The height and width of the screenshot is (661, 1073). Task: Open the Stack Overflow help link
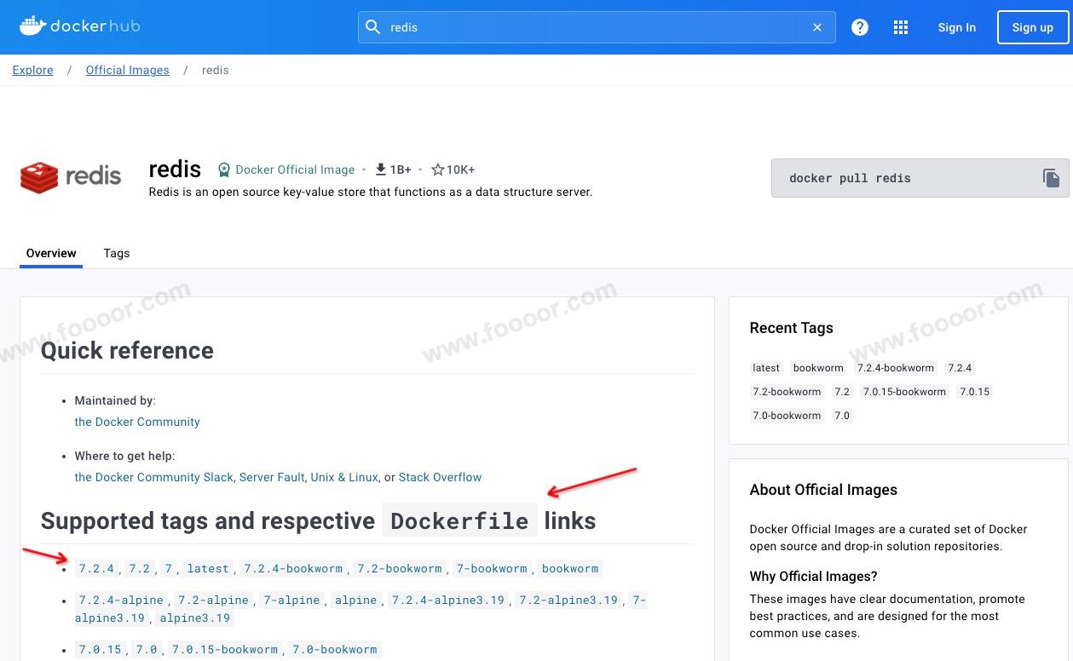pos(440,477)
